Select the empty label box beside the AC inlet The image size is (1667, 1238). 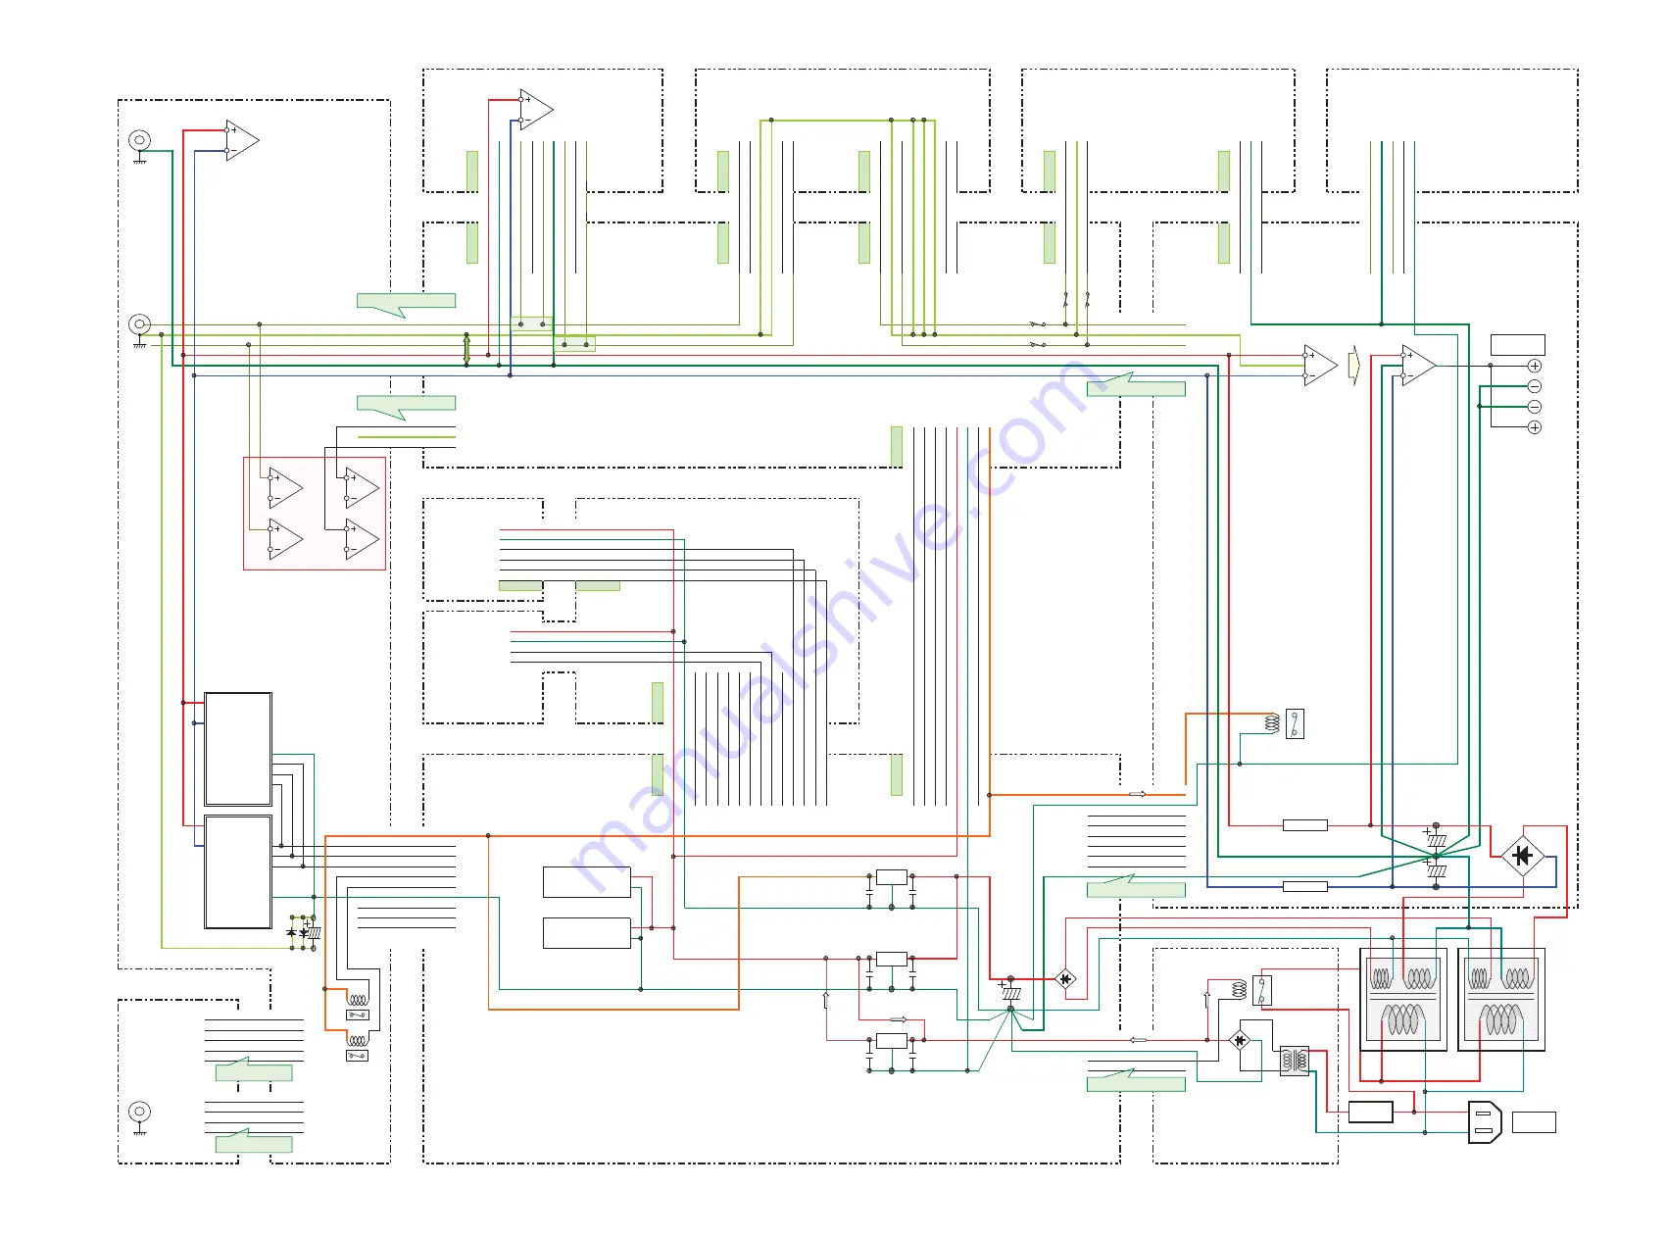(1534, 1122)
